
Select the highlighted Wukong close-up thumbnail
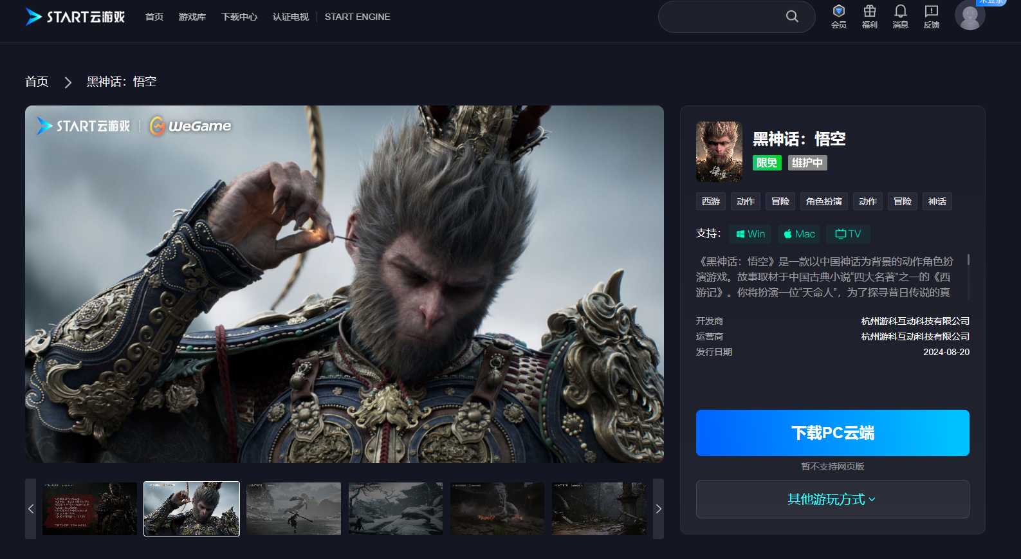[x=192, y=509]
